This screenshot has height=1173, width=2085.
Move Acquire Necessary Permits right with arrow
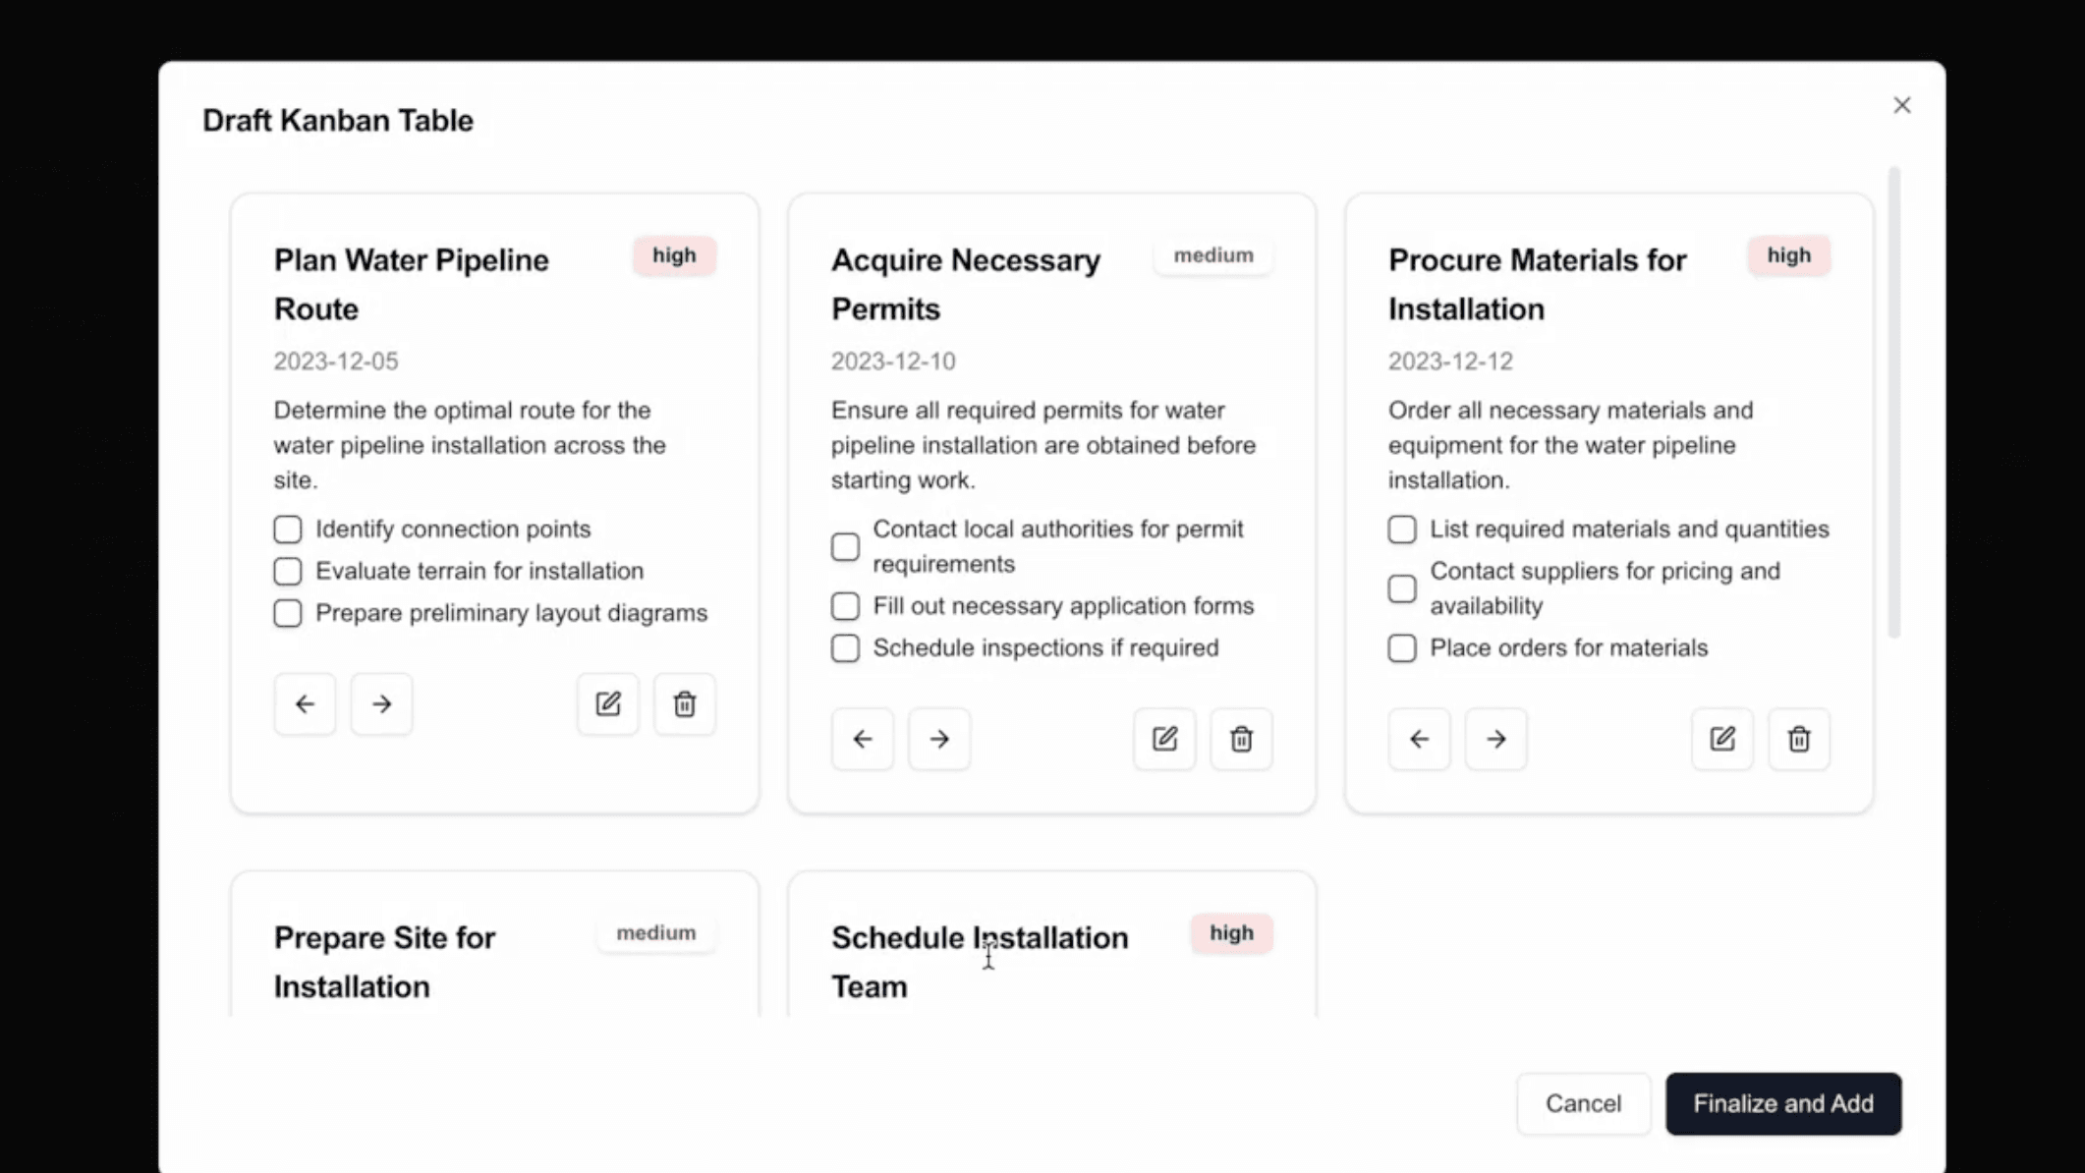tap(938, 739)
